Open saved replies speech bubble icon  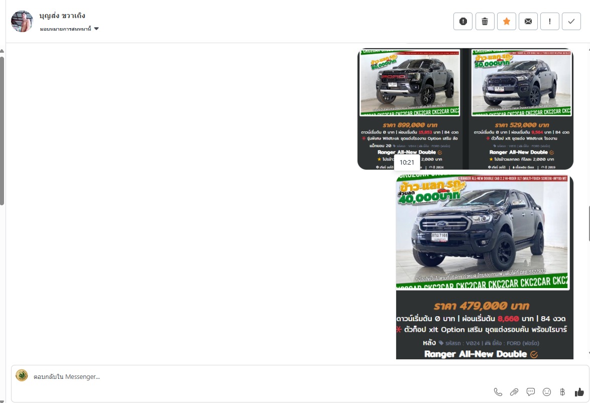531,392
